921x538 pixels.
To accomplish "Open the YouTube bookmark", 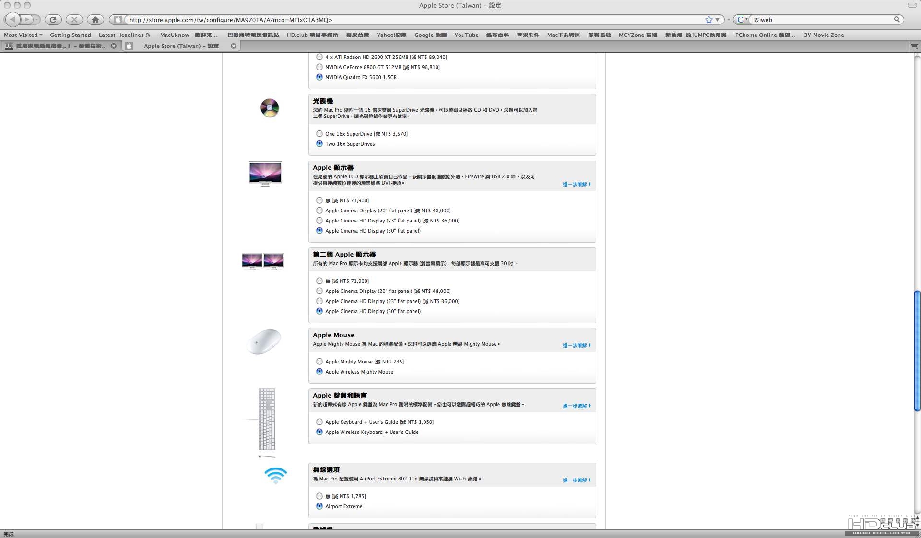I will 466,35.
